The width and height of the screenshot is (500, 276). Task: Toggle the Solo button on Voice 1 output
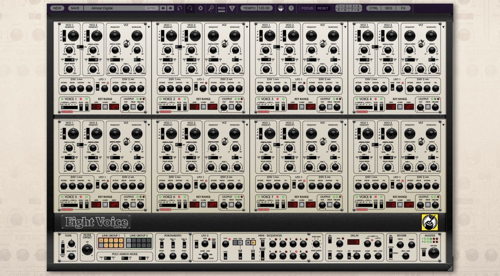click(x=133, y=106)
